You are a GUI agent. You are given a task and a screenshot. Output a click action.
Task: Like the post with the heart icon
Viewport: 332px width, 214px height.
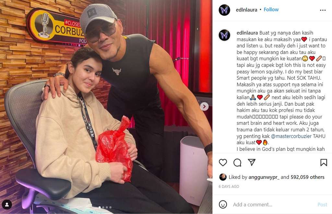[x=223, y=163]
